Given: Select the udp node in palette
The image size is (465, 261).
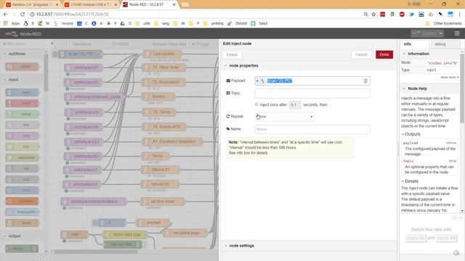Looking at the screenshot, I should [23, 179].
